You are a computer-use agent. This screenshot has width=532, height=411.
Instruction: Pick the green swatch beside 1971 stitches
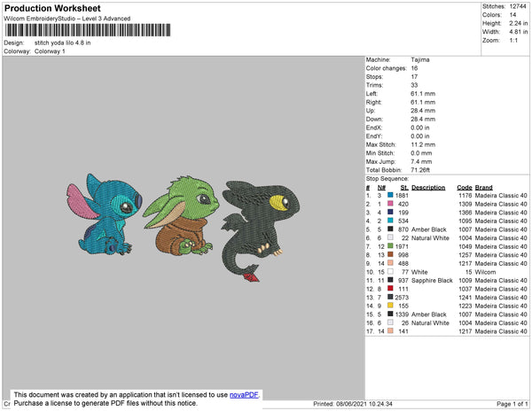pos(390,246)
